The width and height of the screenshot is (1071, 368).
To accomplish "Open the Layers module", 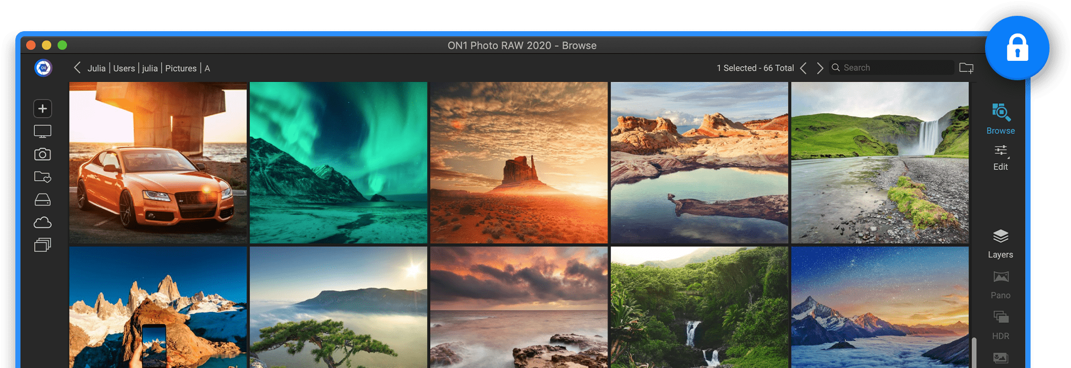I will tap(1000, 243).
